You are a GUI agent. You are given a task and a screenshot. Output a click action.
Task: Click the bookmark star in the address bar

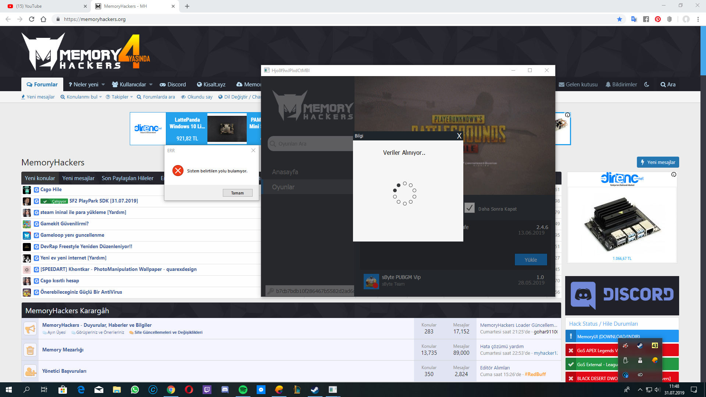[620, 19]
